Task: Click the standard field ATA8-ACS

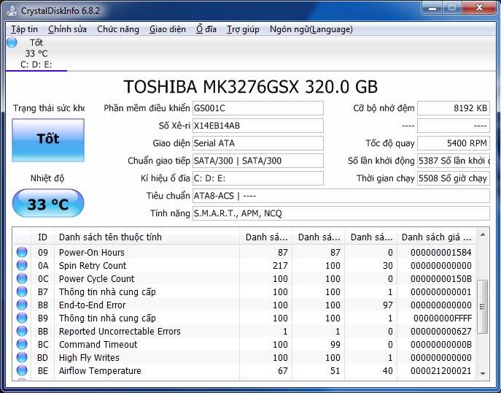Action: point(341,196)
